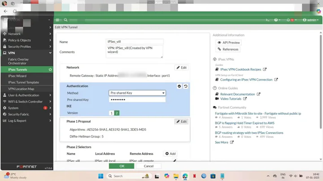Select IPsec Tunnels menu item
The width and height of the screenshot is (323, 181).
(x=27, y=69)
